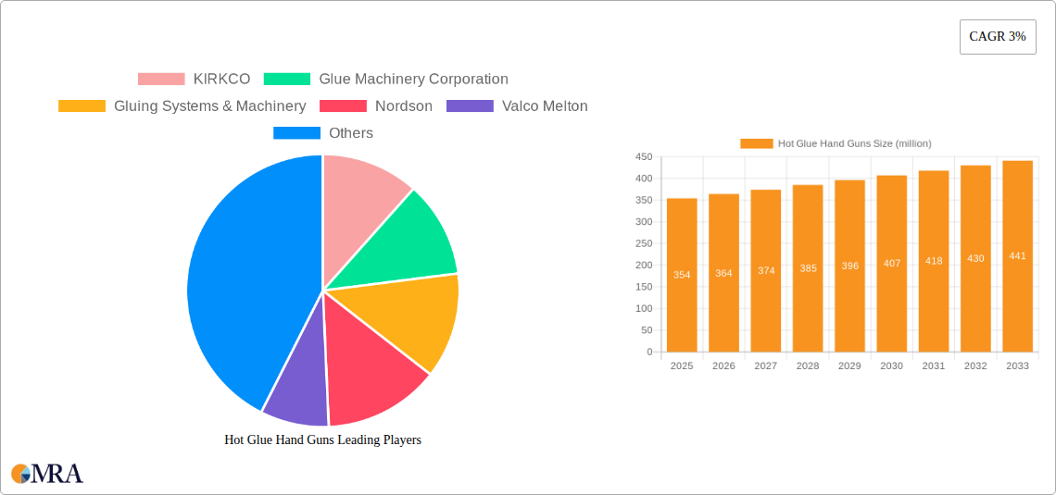Click the 2027 bar labeled 374
This screenshot has height=495, width=1056.
766,270
